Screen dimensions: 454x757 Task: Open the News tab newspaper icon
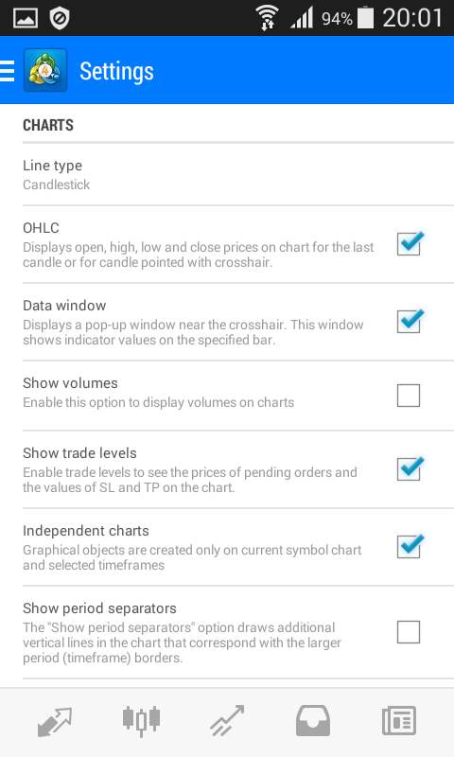(398, 721)
